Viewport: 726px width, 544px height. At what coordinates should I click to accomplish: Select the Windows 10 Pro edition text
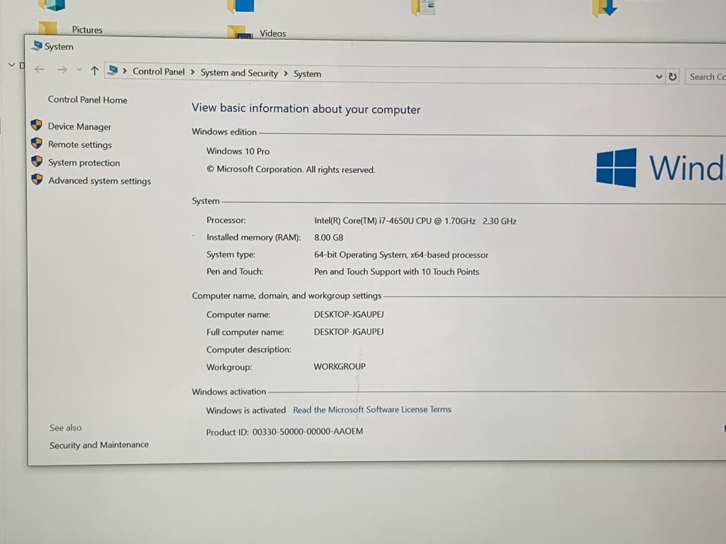tap(238, 151)
